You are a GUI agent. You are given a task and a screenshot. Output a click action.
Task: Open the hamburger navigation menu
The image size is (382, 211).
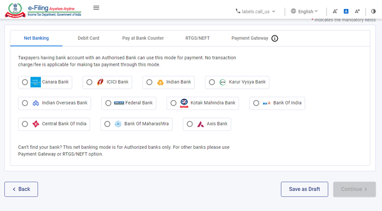[96, 8]
